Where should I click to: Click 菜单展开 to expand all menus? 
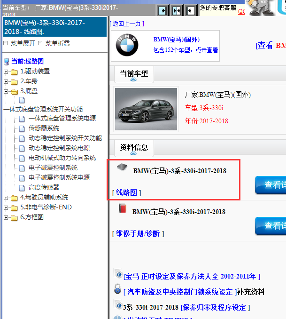[x=23, y=43]
